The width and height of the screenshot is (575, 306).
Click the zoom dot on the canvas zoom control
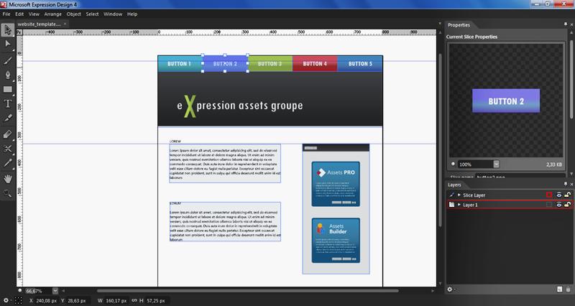coord(20,291)
